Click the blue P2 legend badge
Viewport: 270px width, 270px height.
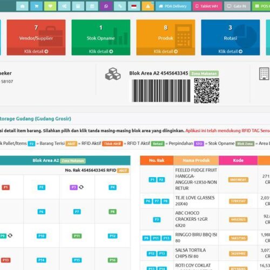[31, 144]
